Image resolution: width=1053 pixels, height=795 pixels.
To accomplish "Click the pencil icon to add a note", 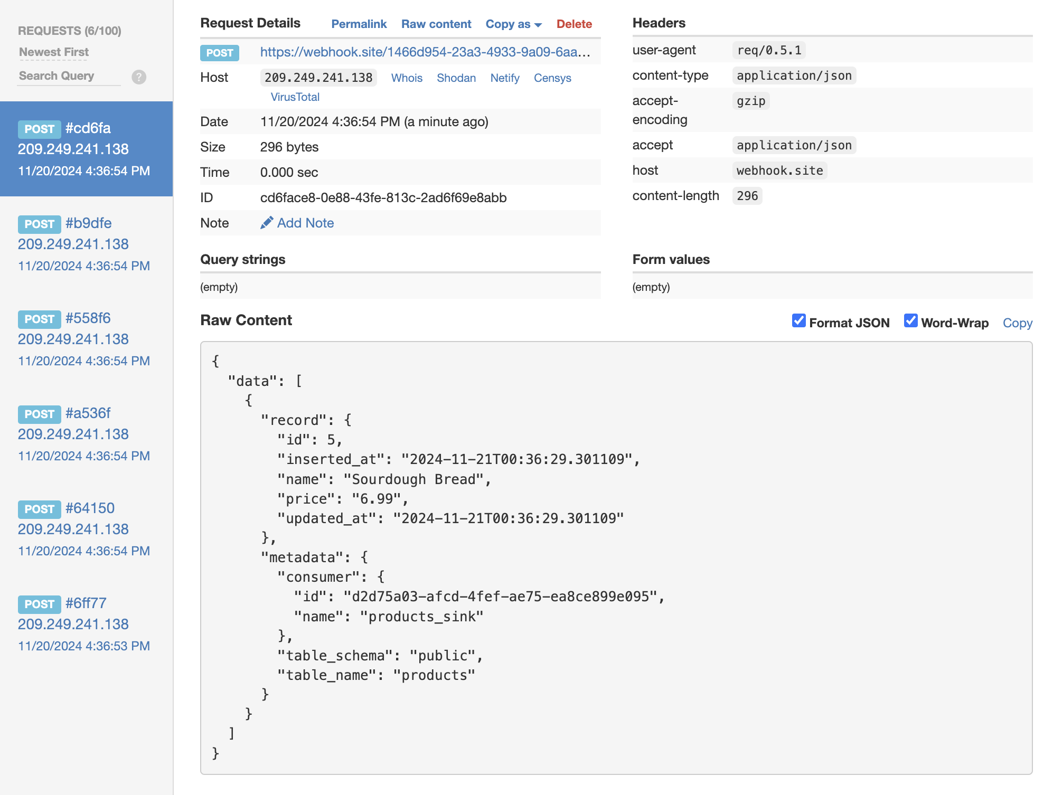I will (x=268, y=223).
